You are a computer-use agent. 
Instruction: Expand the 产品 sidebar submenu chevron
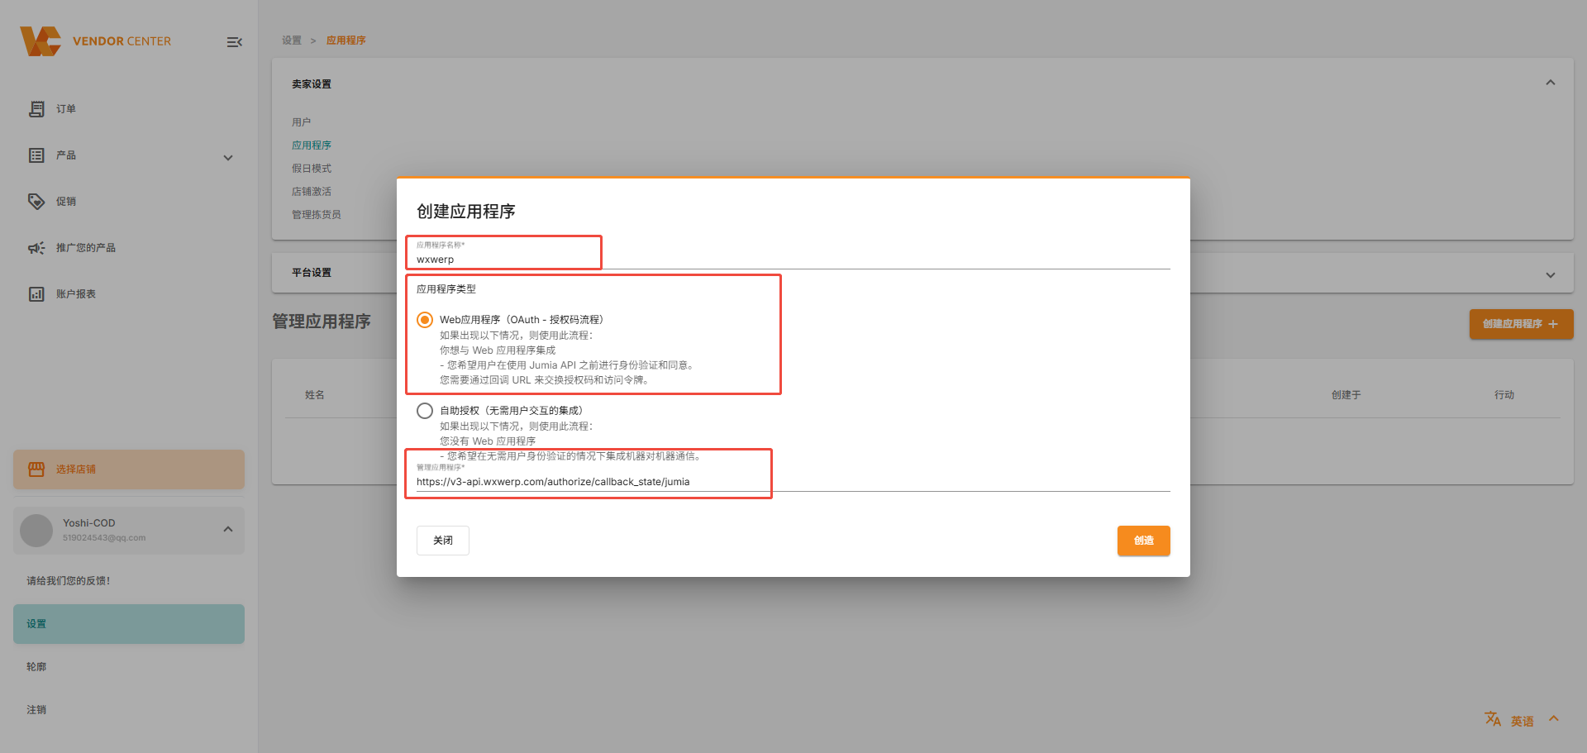pos(228,158)
